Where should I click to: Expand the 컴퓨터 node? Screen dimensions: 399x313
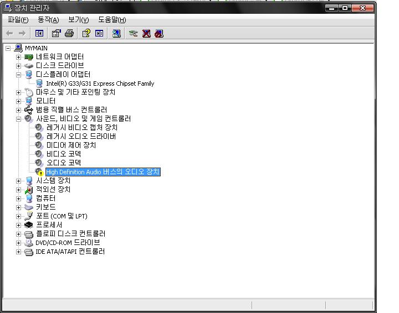click(18, 199)
